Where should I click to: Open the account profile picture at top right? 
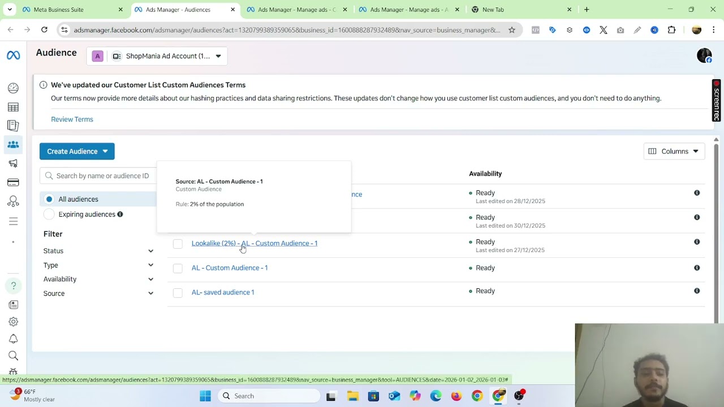click(704, 55)
